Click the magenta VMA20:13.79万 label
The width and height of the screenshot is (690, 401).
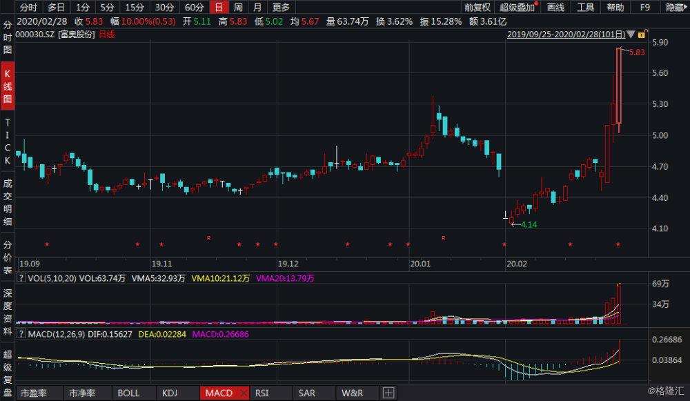[x=285, y=278]
